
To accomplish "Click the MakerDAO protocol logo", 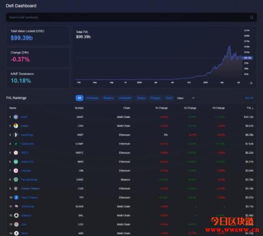I will click(x=16, y=161).
